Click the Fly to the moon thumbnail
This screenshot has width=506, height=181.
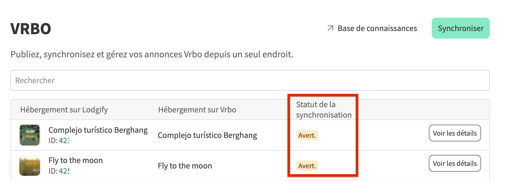(30, 165)
